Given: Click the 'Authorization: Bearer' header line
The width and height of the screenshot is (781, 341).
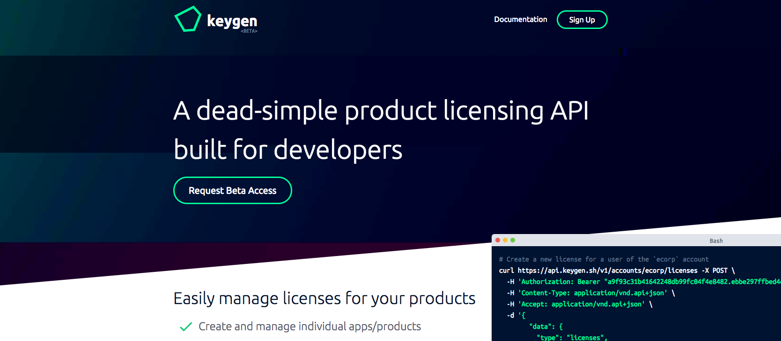Looking at the screenshot, I should [x=644, y=282].
